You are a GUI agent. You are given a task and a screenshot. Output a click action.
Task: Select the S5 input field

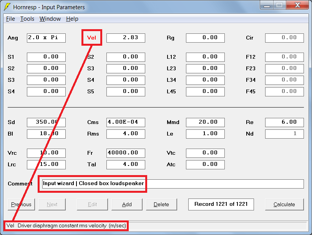(126, 92)
